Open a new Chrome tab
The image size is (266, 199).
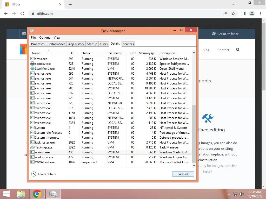point(70,4)
